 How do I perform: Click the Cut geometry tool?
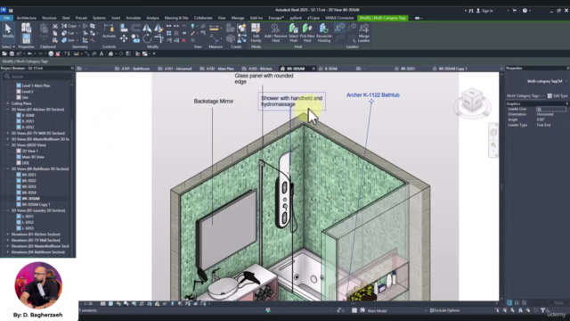(x=69, y=33)
